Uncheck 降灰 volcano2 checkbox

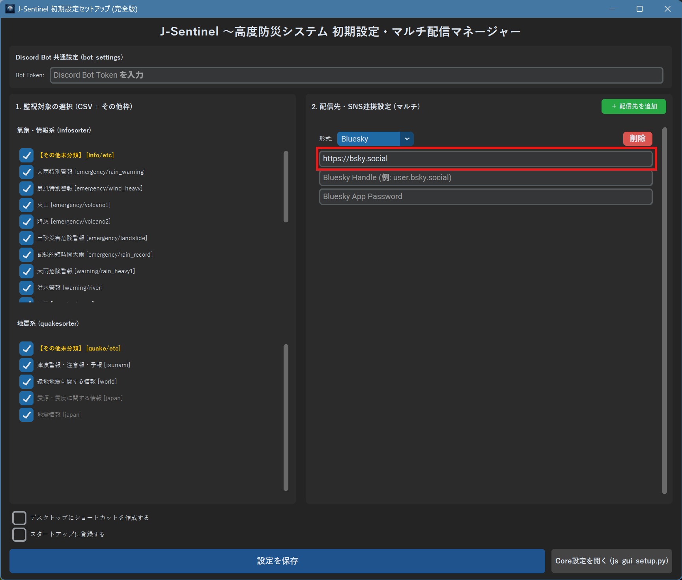[26, 222]
